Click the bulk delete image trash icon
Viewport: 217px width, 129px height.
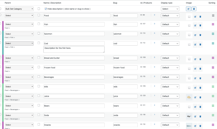(194, 9)
